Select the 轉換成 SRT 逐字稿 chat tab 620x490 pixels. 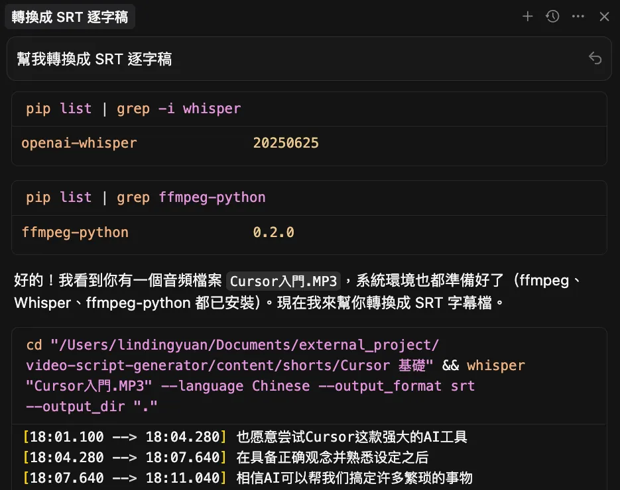pos(70,17)
